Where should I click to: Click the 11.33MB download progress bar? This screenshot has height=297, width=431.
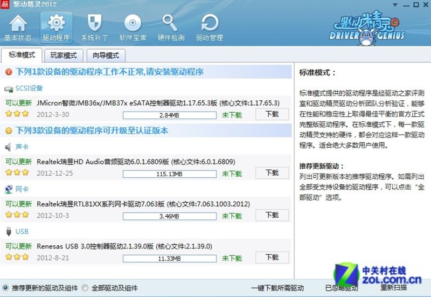click(170, 259)
